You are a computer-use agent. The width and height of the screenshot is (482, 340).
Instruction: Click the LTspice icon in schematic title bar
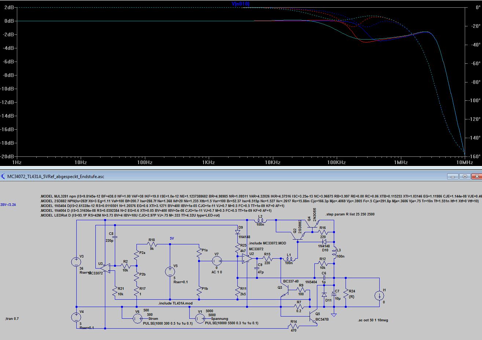3,177
